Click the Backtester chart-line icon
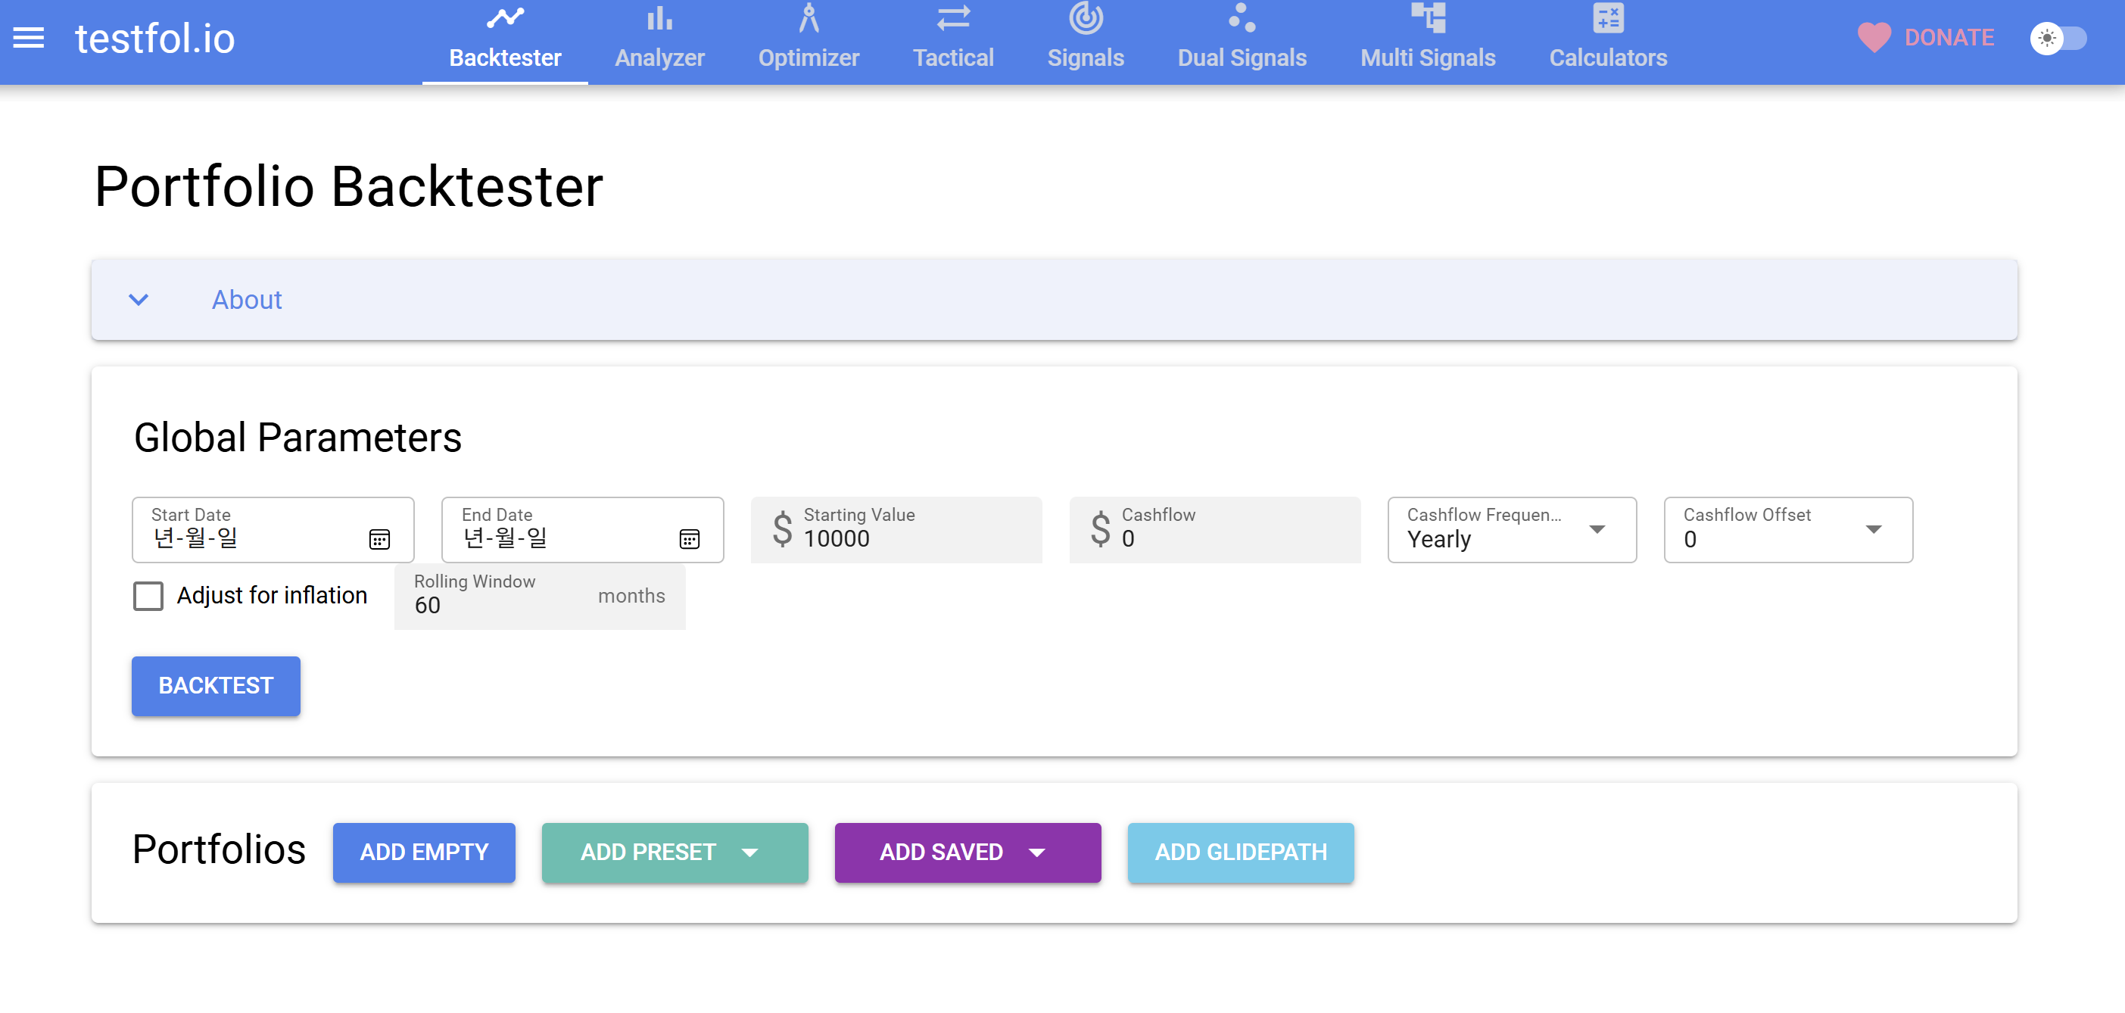 [x=505, y=17]
